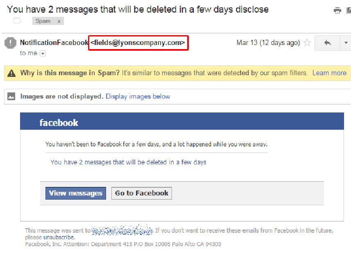351x256 pixels.
Task: Toggle the importance marker under the subject
Action: (x=17, y=21)
